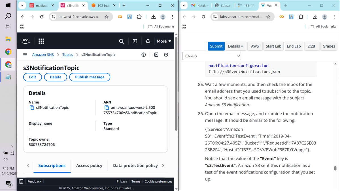The width and height of the screenshot is (340, 191).
Task: Open Downloads in the AWS browser window
Action: [x=153, y=17]
